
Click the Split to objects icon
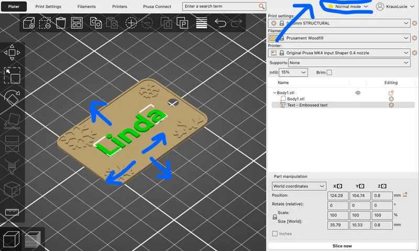click(166, 23)
